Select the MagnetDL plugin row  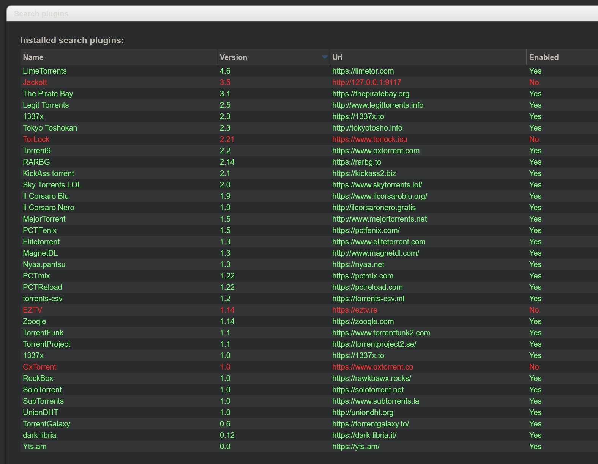point(40,253)
